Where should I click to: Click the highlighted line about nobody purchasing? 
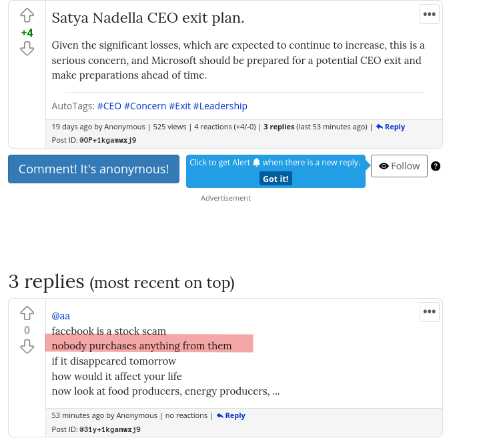(142, 346)
